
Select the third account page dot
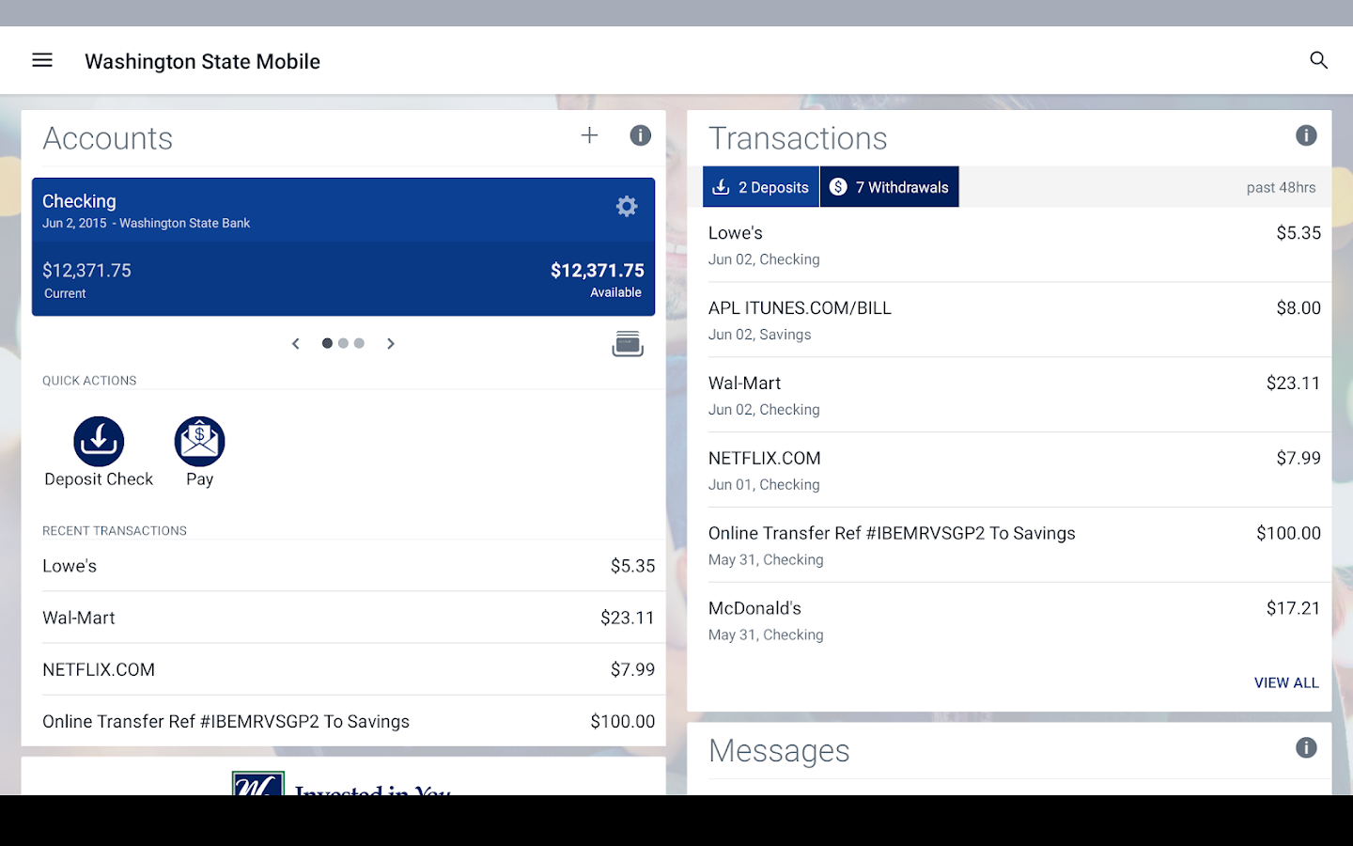tap(359, 343)
